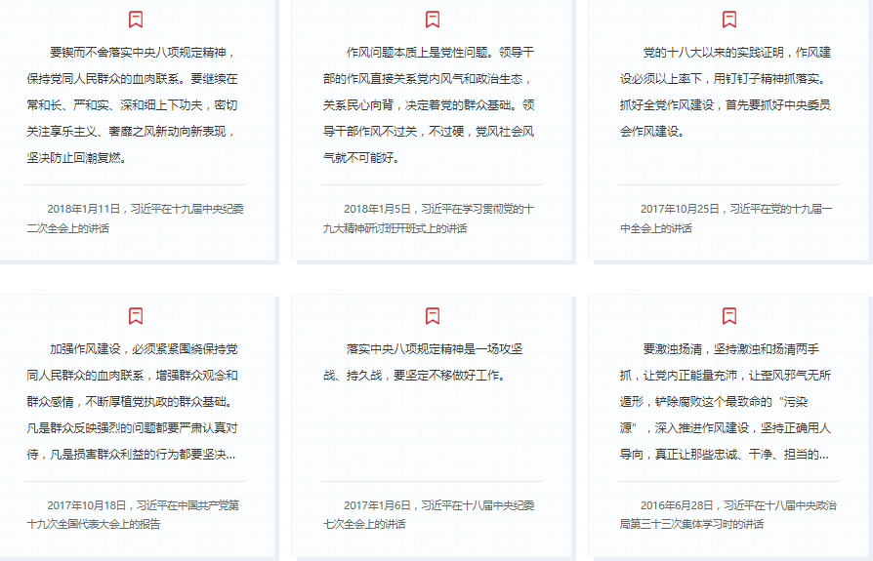The width and height of the screenshot is (873, 561).
Task: Click the bookmark icon above the 党的十八大以来 quote
Action: (x=729, y=20)
